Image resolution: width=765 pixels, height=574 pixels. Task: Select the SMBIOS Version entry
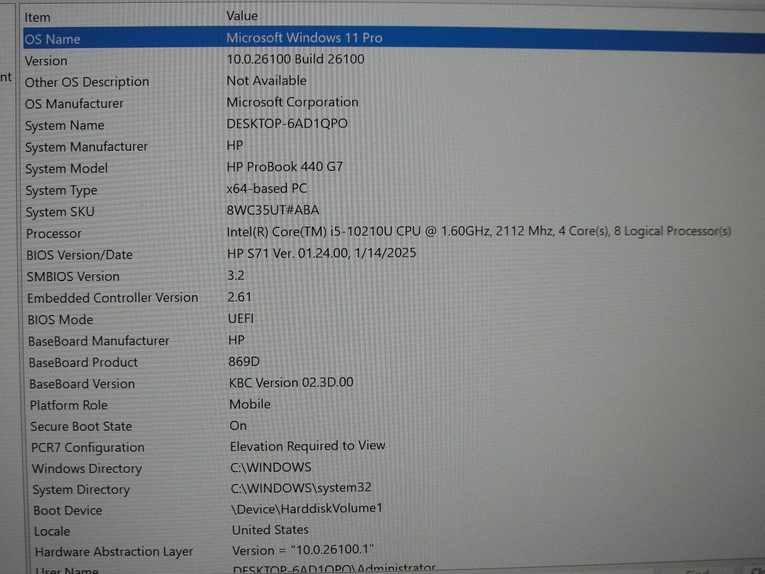tap(73, 277)
